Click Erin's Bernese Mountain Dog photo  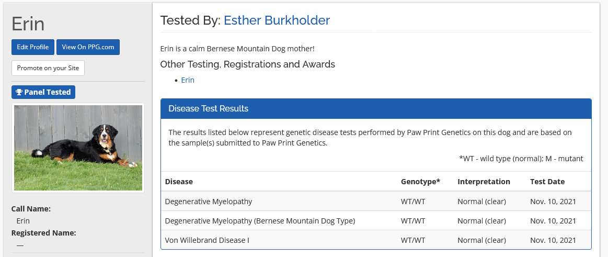click(78, 148)
